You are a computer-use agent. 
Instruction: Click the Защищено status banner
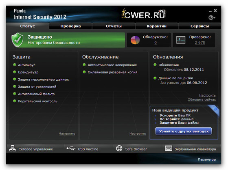click(x=68, y=40)
